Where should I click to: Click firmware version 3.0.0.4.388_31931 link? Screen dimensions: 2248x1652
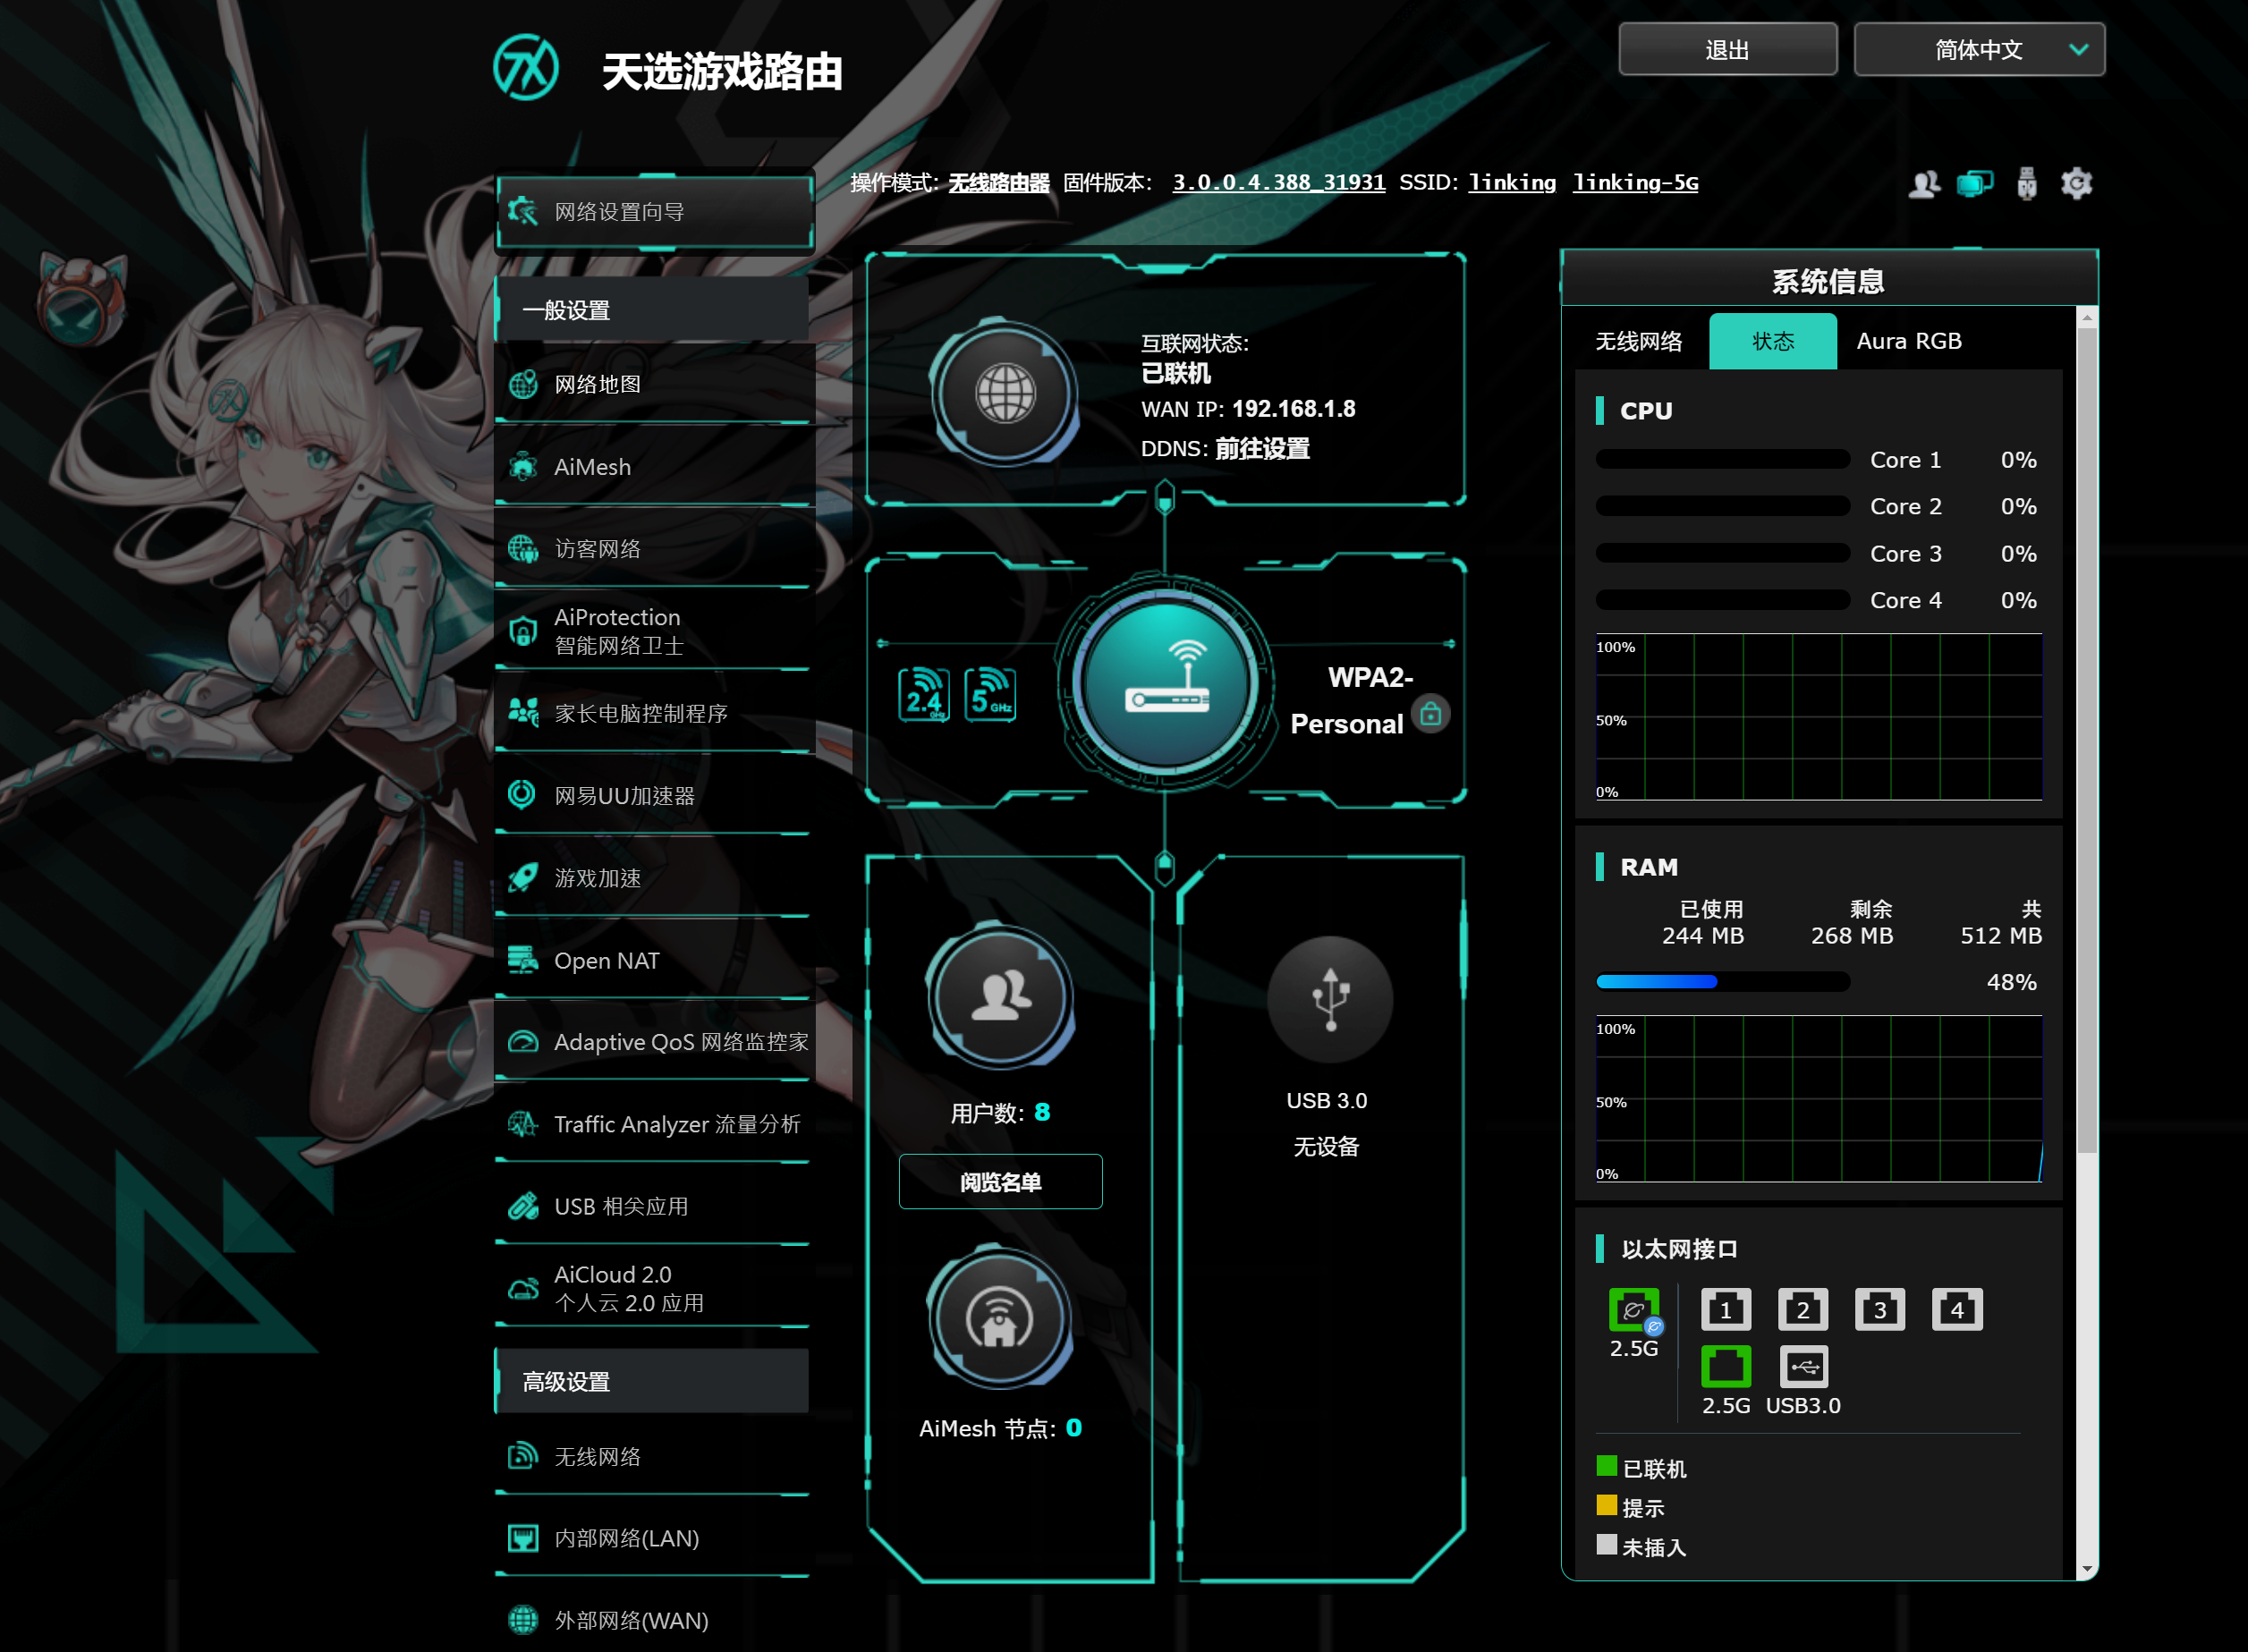coord(1279,183)
